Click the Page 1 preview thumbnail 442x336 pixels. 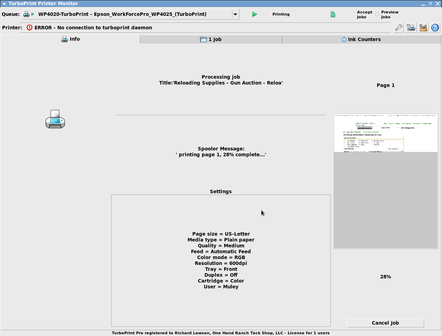[385, 181]
